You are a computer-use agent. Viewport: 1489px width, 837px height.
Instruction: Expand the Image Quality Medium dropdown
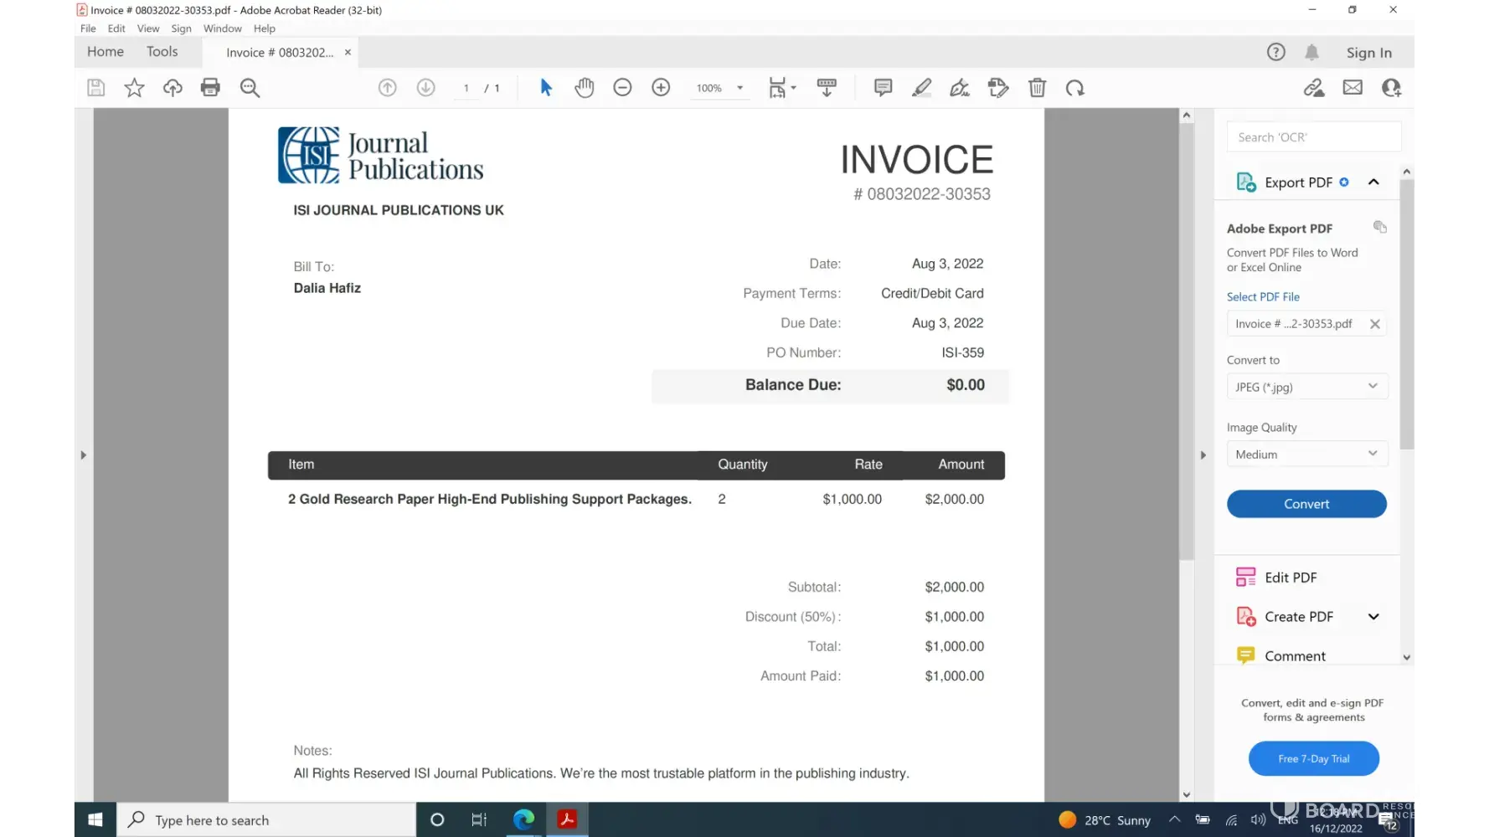click(1306, 454)
